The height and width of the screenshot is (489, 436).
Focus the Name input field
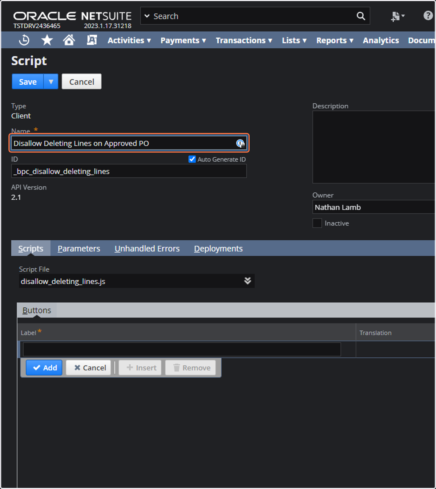click(129, 143)
